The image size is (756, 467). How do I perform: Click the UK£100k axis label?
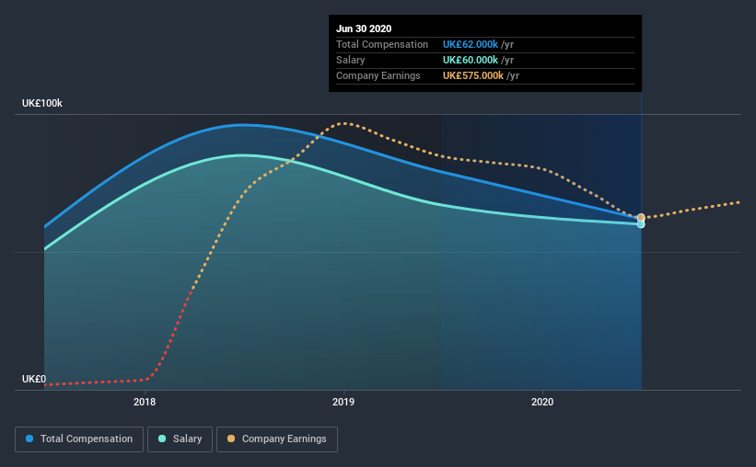(x=42, y=104)
